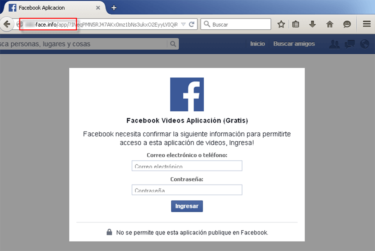Focus the Buscar search field

pos(235,24)
